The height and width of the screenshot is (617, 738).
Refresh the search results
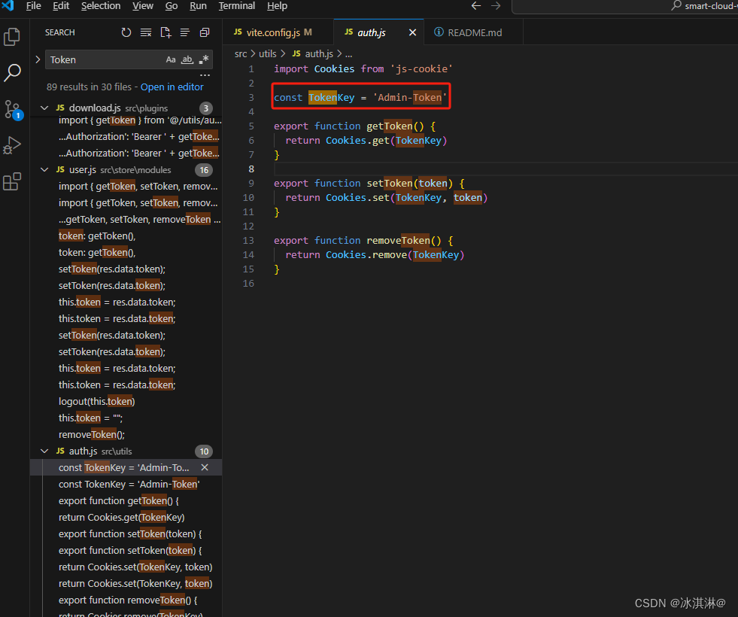[126, 32]
